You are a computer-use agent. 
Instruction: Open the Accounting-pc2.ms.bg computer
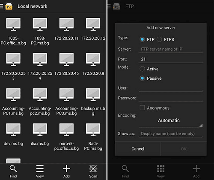[40, 102]
